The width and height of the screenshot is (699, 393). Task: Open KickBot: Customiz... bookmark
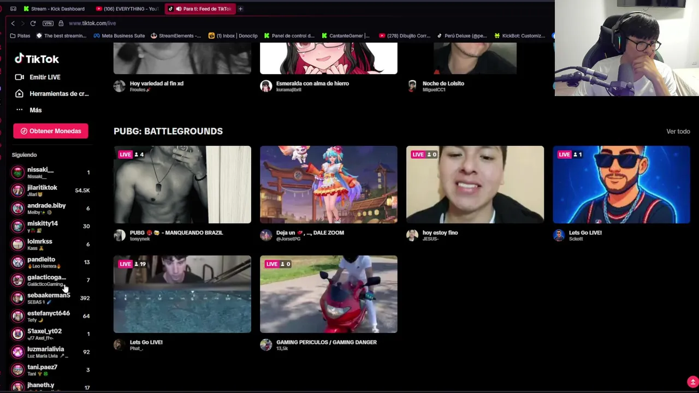click(x=519, y=36)
